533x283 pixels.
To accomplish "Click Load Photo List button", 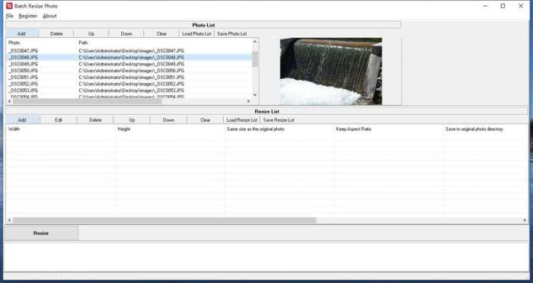I will click(x=196, y=33).
